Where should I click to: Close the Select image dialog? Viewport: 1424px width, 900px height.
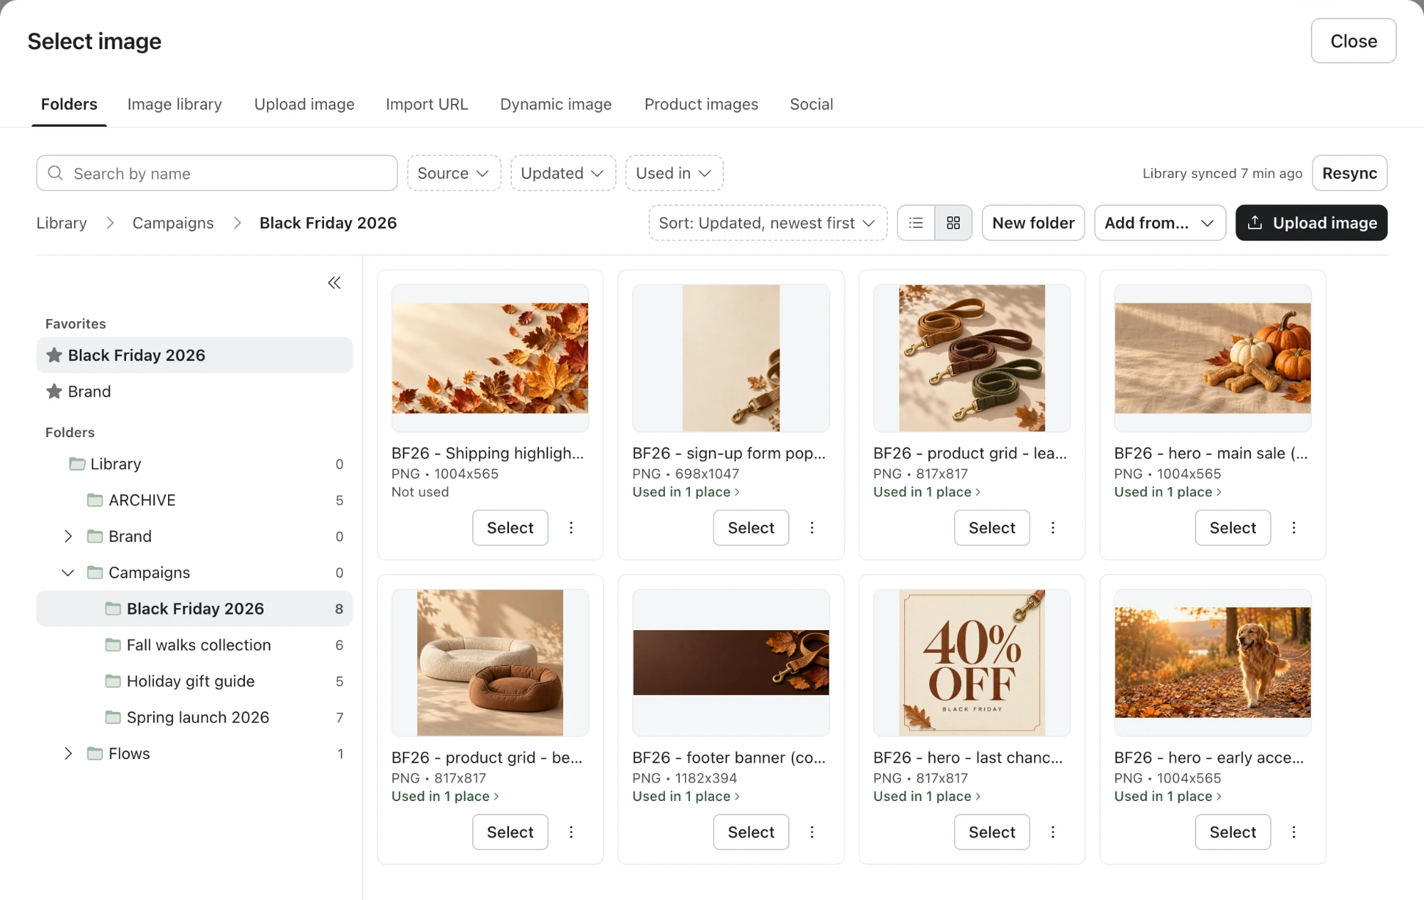1353,41
